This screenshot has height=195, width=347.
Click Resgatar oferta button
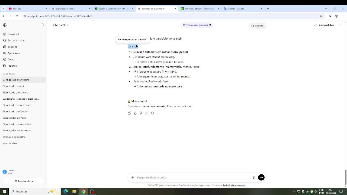click(24, 181)
